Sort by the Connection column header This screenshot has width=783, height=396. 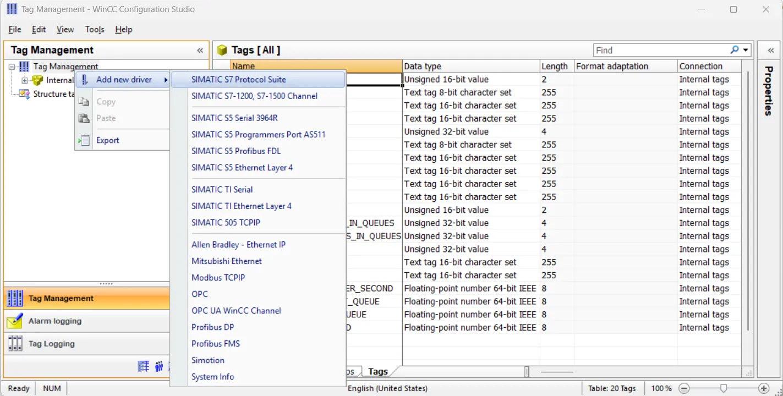[x=710, y=67]
